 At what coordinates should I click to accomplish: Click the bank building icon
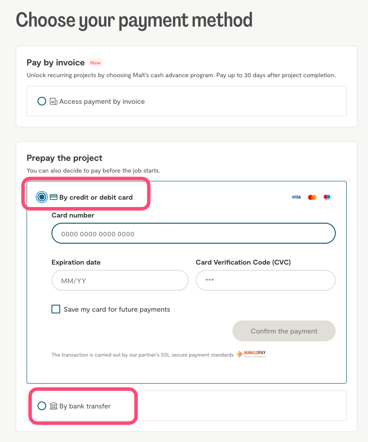[54, 406]
